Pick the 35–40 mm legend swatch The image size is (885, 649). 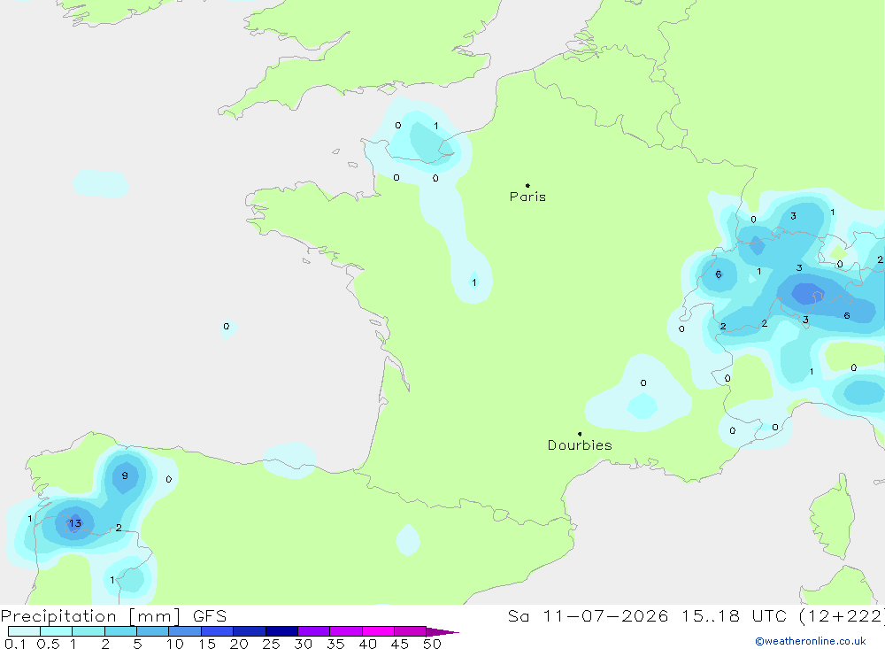pos(346,631)
